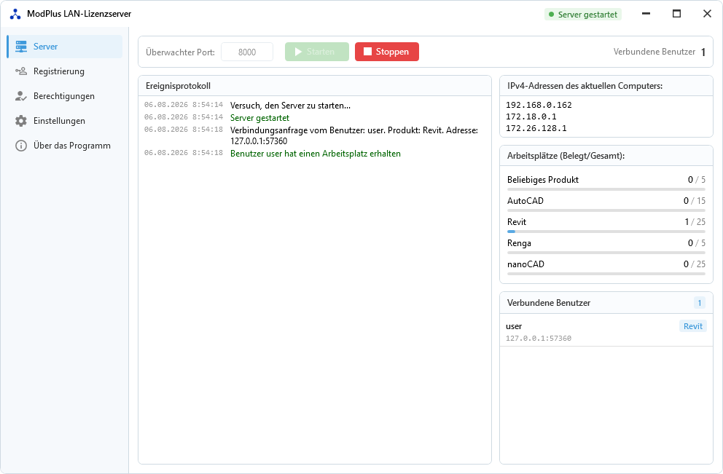
Task: Click the Einstellungen gear icon
Action: (x=20, y=121)
